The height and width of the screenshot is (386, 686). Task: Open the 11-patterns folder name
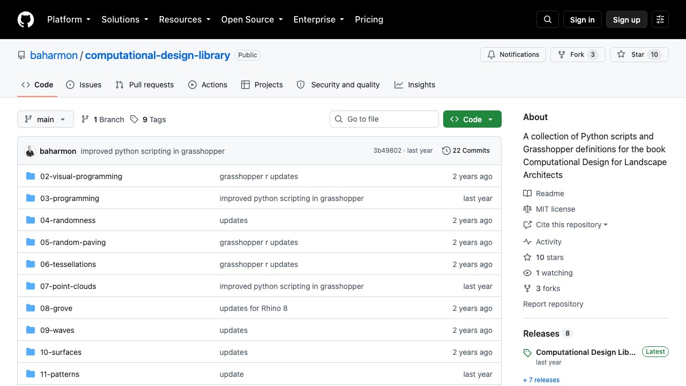[x=60, y=374]
